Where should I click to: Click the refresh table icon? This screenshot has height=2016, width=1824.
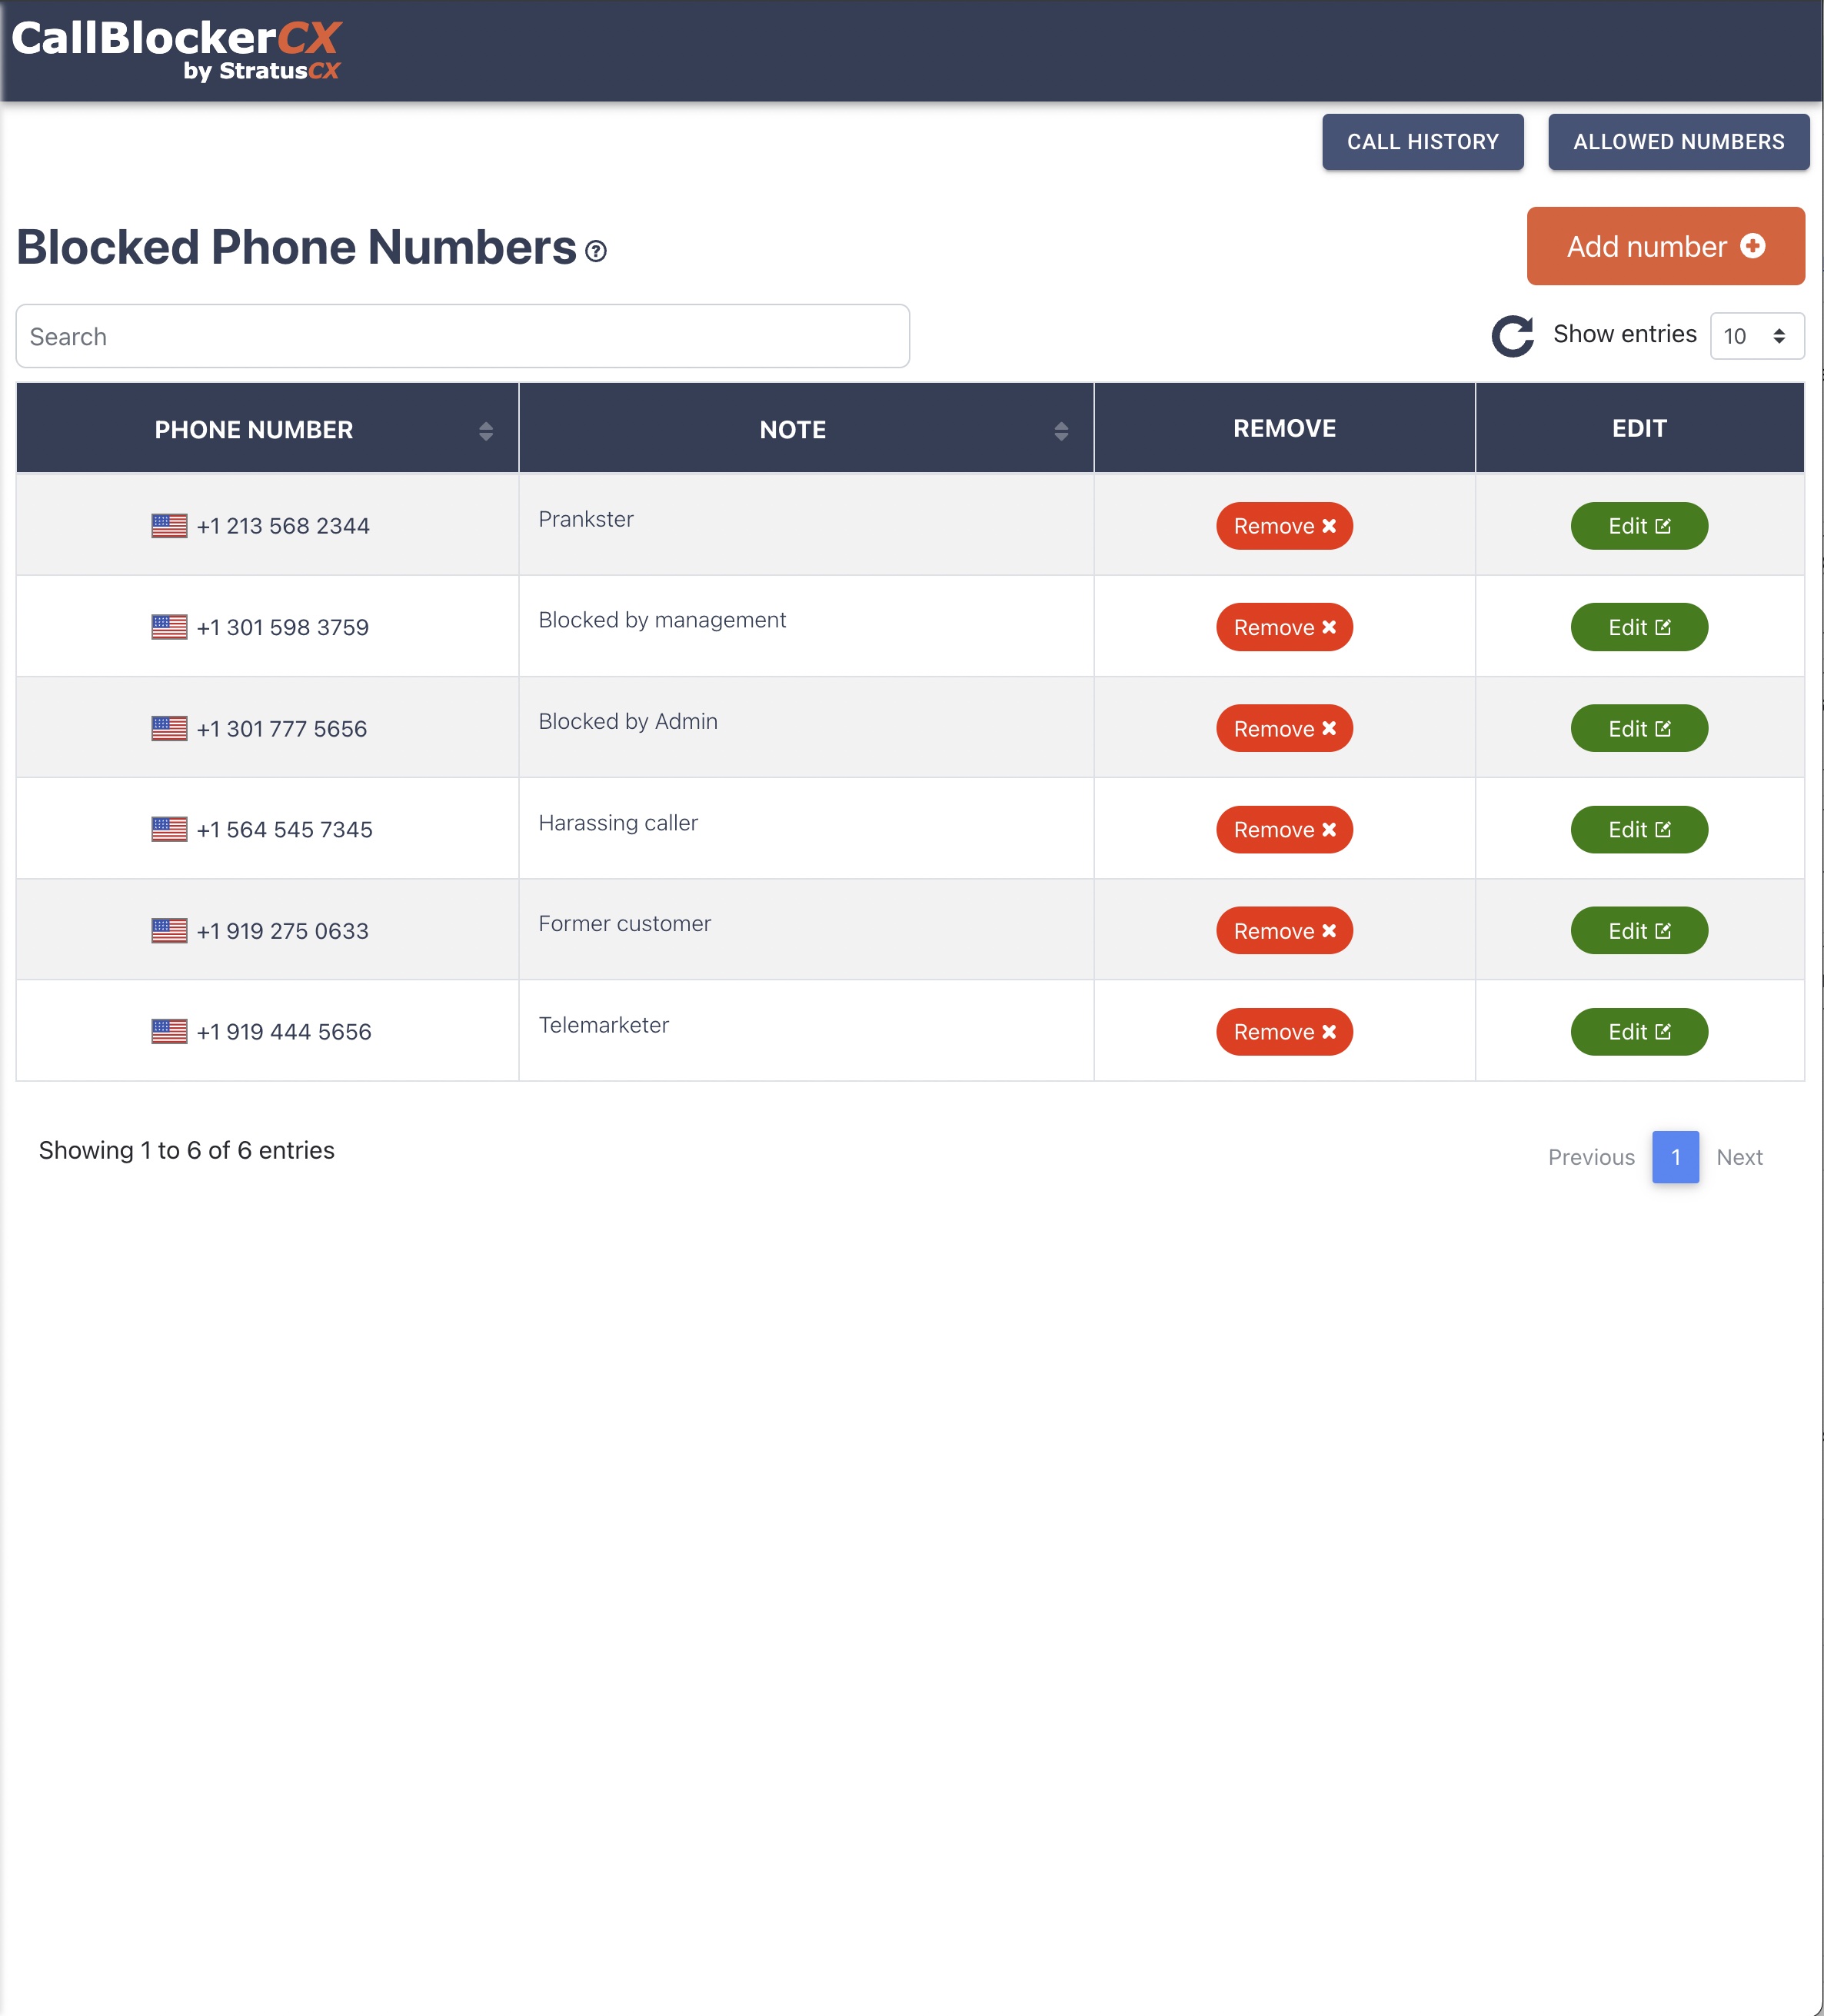tap(1512, 336)
